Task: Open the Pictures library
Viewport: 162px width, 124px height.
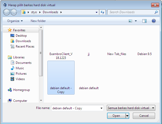Action: point(21,74)
